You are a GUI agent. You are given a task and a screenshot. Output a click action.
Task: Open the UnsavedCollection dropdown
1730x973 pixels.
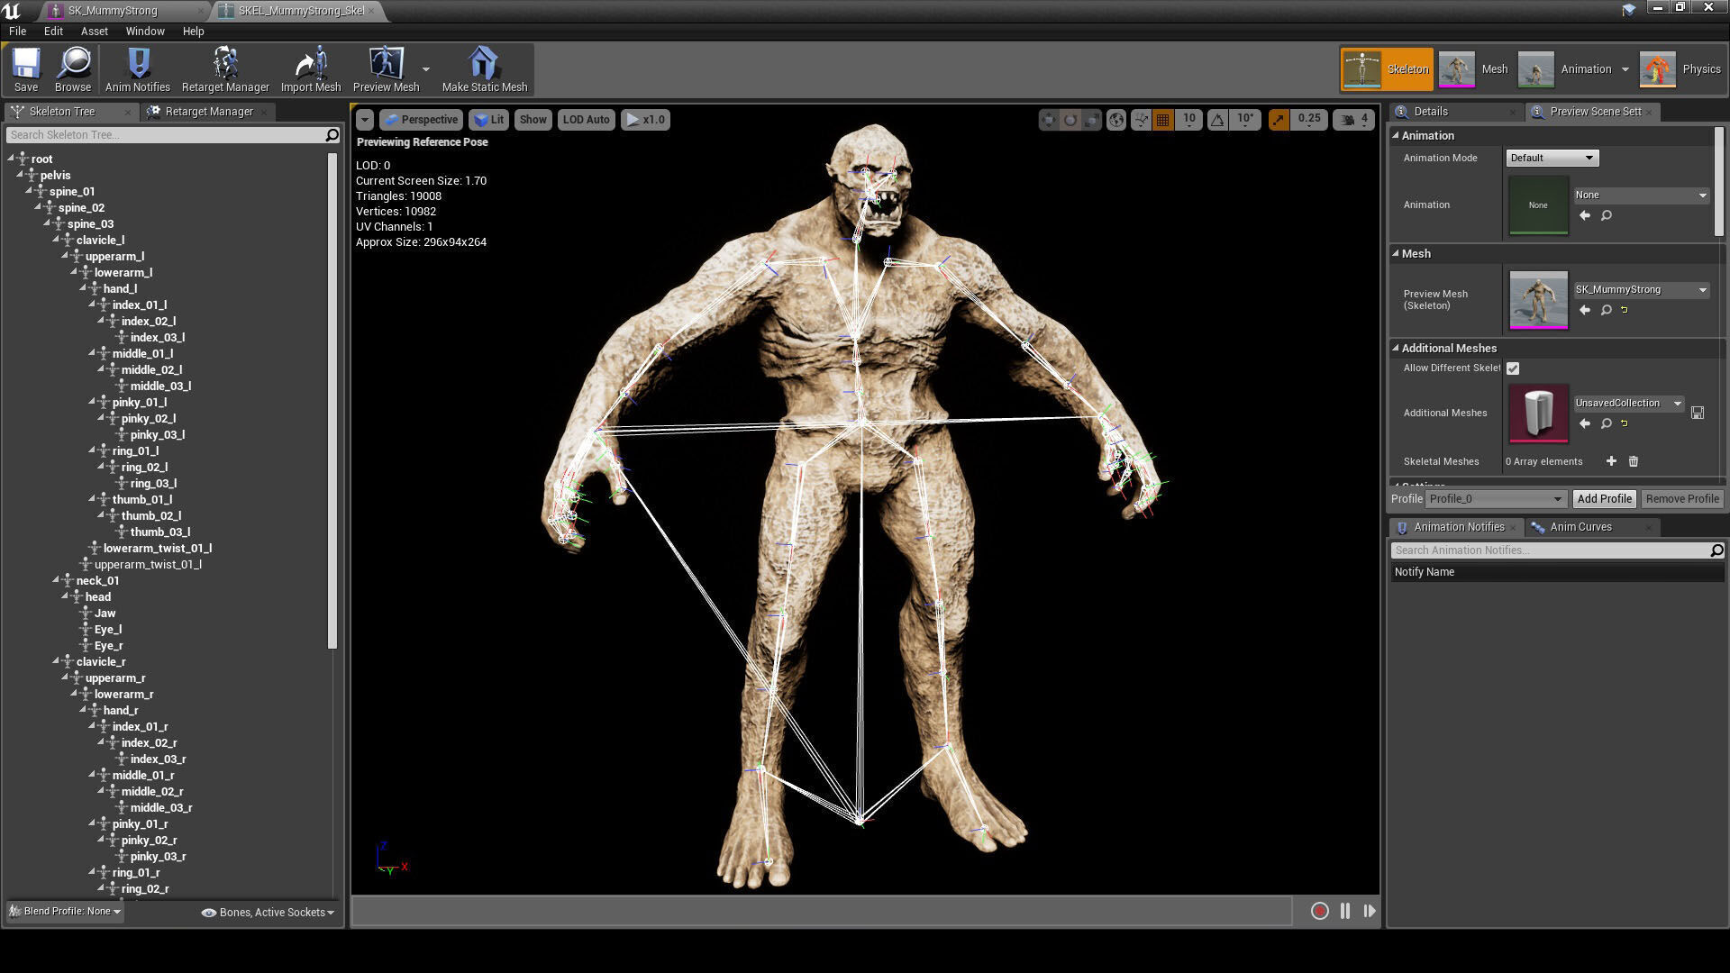coord(1629,404)
